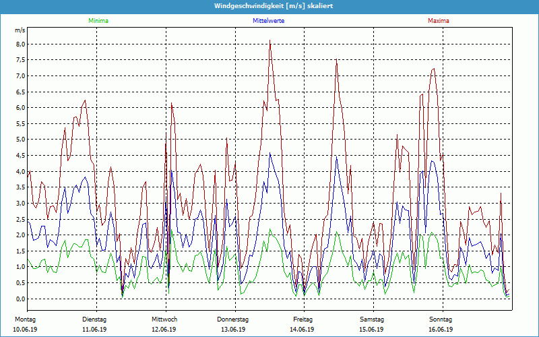Click the 5,0 y-axis value
The height and width of the screenshot is (337, 539).
(20, 140)
